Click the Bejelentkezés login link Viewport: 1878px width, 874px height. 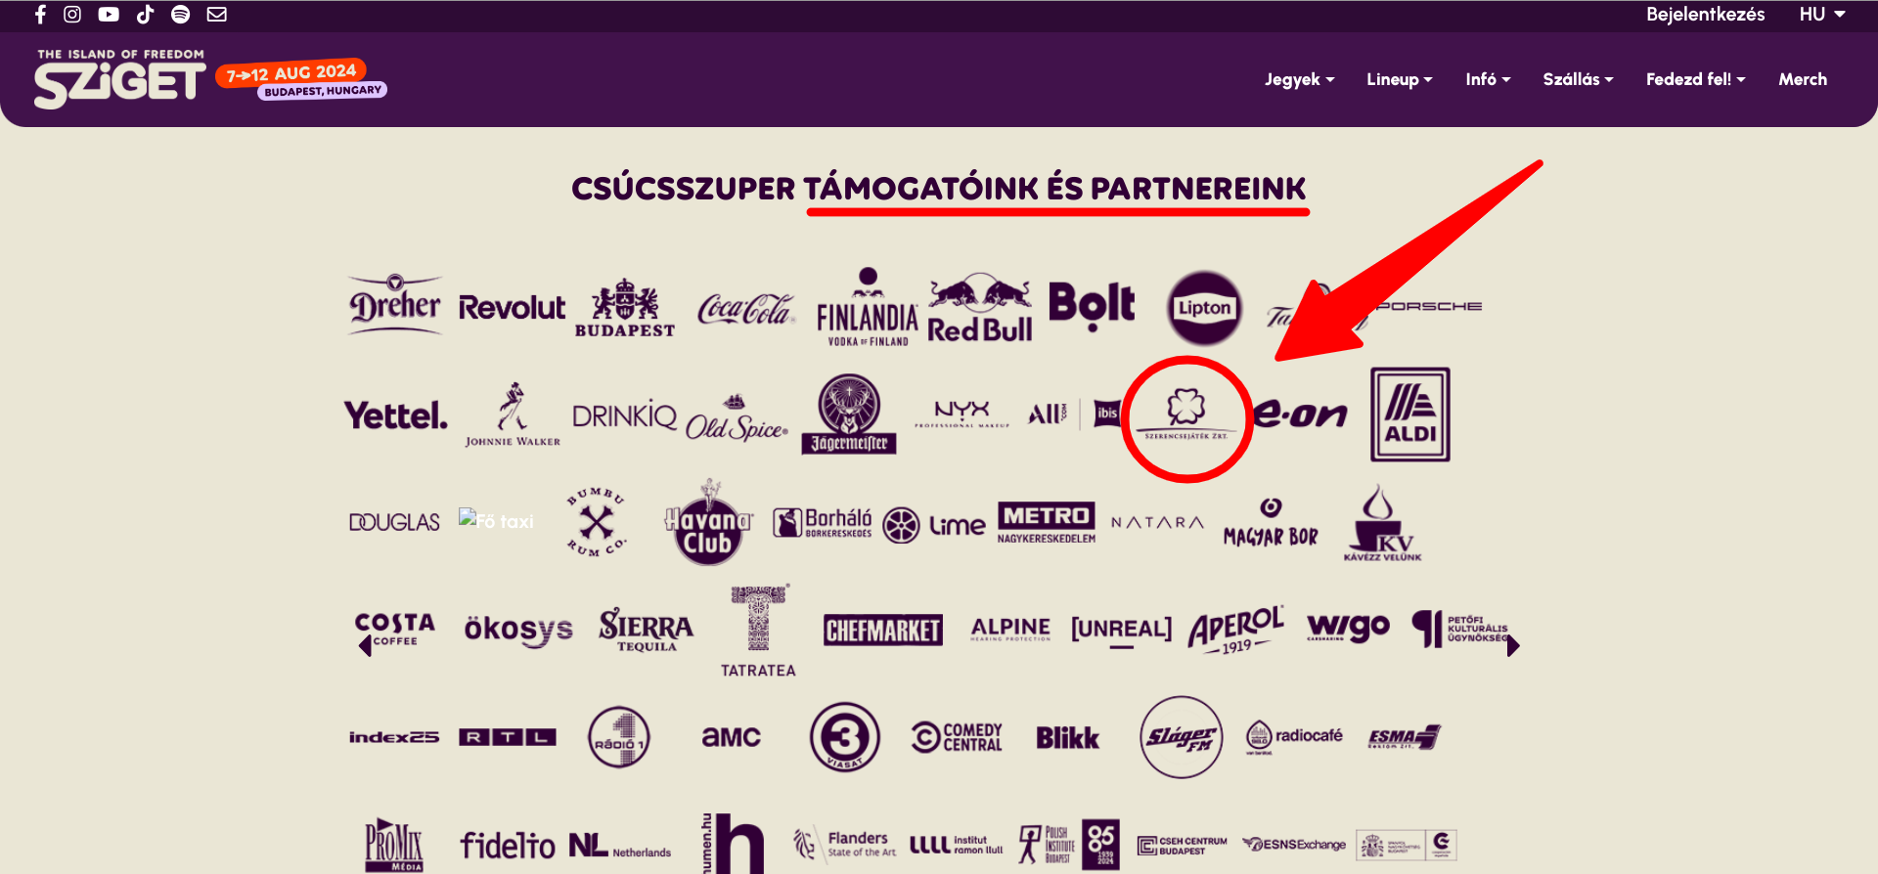click(1705, 15)
